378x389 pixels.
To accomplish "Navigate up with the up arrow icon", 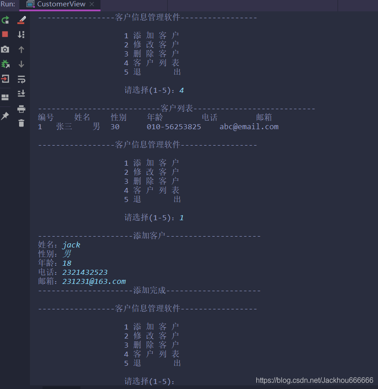I will (x=21, y=50).
